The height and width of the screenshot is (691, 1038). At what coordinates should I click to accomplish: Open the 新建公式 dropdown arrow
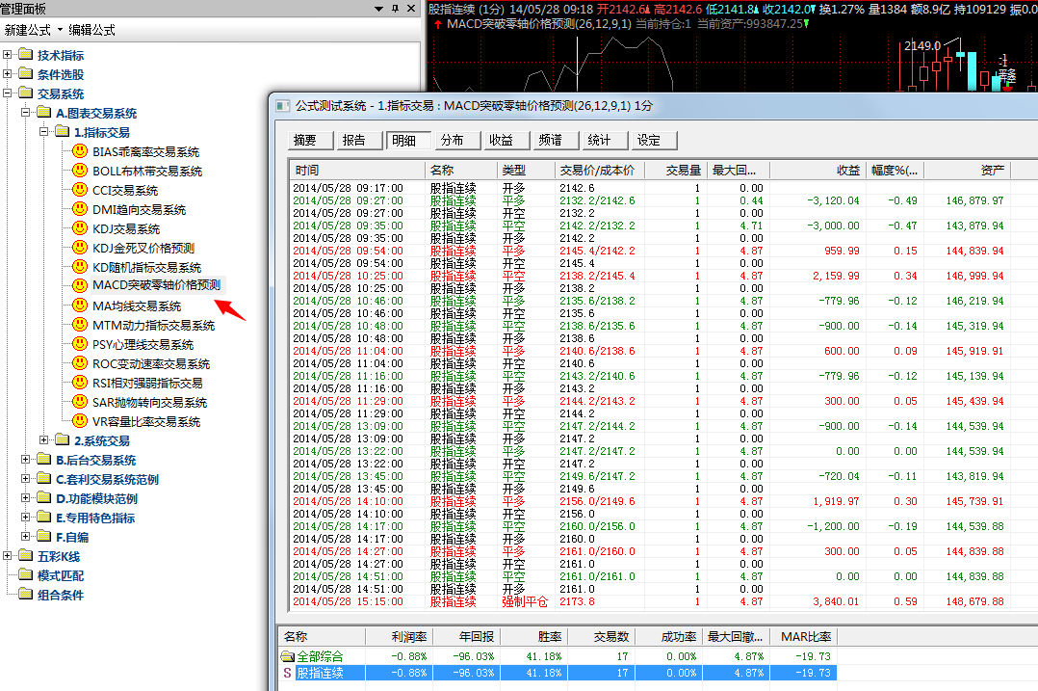click(59, 30)
